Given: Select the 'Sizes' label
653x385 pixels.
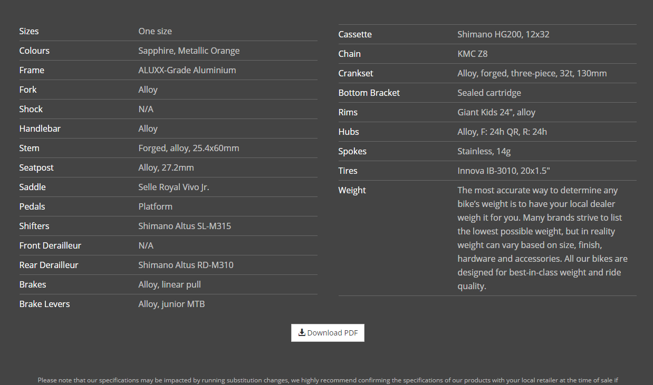Looking at the screenshot, I should pyautogui.click(x=29, y=31).
